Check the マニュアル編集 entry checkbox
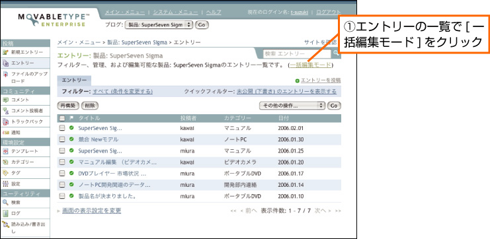Viewport: 490px width, 239px height. 62,162
